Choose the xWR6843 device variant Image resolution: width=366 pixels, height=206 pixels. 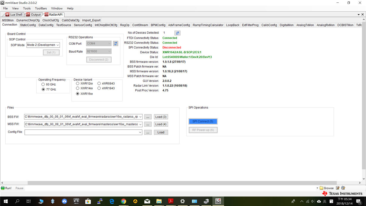click(99, 83)
